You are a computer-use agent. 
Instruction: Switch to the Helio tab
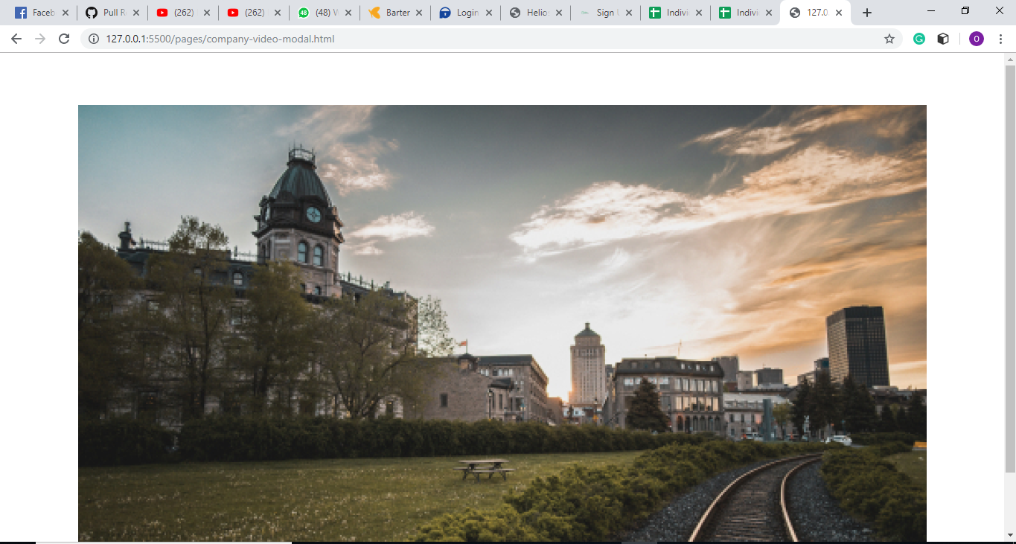point(536,13)
